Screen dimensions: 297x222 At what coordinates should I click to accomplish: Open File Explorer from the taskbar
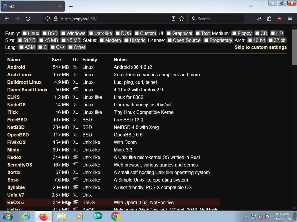coord(62,217)
